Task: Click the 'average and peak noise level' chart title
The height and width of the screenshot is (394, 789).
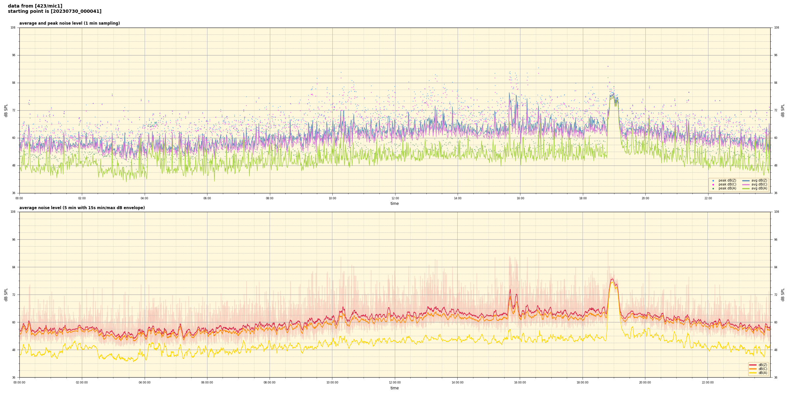Action: tap(69, 23)
